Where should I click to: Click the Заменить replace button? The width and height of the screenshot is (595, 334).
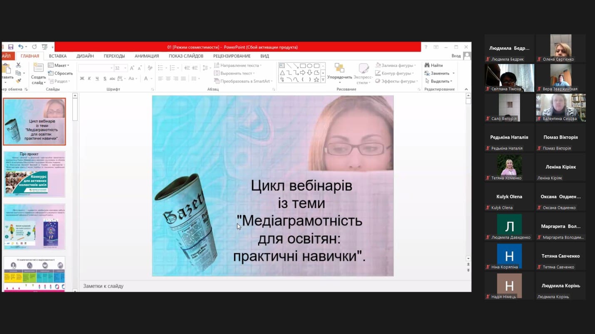(439, 73)
